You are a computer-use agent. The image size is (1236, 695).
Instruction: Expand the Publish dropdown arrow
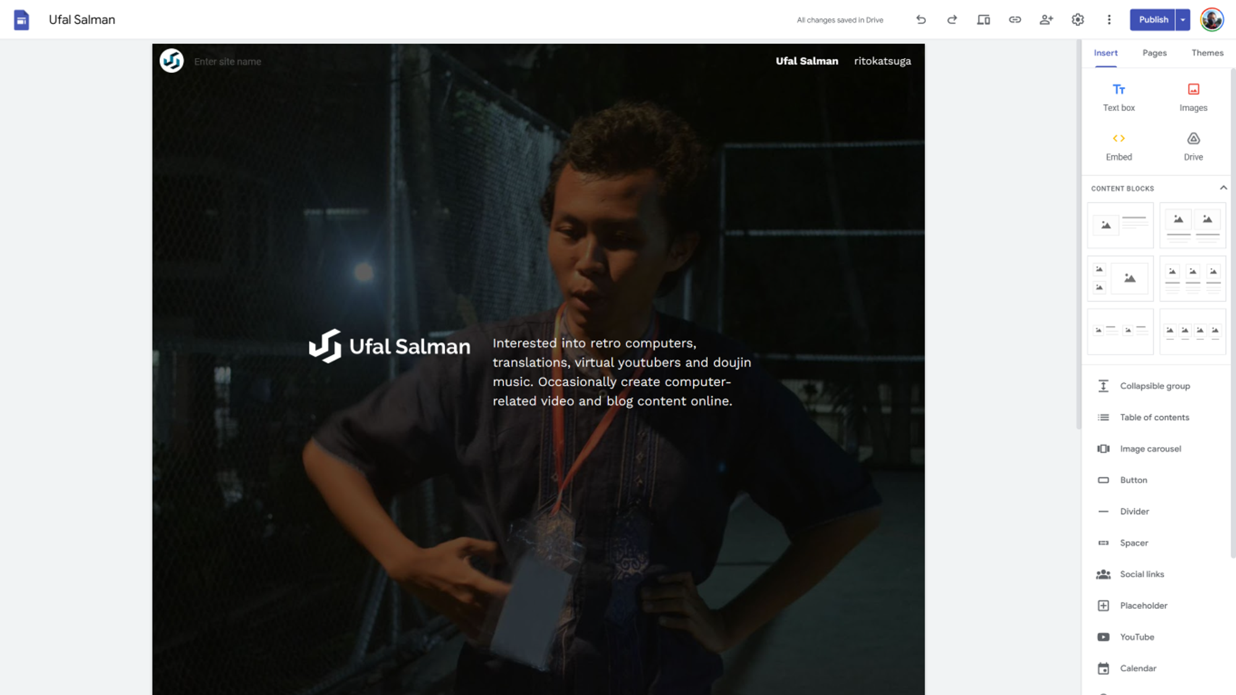[1183, 20]
